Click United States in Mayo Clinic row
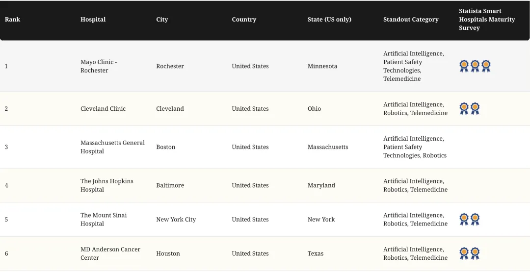Viewport: 530px width, 272px height. (250, 66)
